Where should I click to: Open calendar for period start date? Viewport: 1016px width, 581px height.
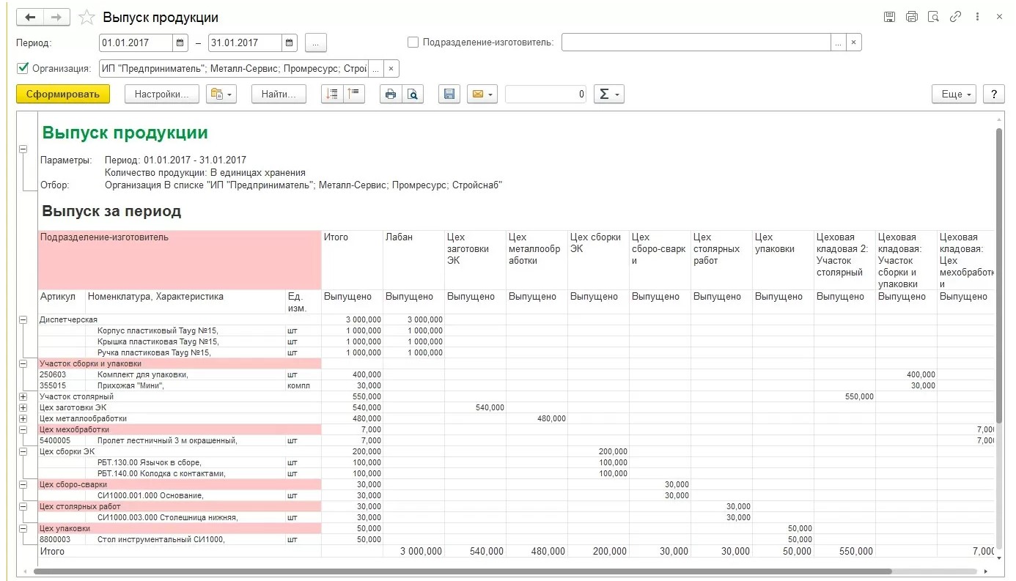[180, 43]
